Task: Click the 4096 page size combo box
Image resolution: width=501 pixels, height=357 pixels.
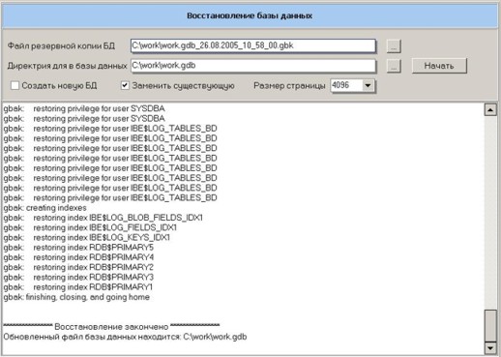Action: tap(353, 86)
